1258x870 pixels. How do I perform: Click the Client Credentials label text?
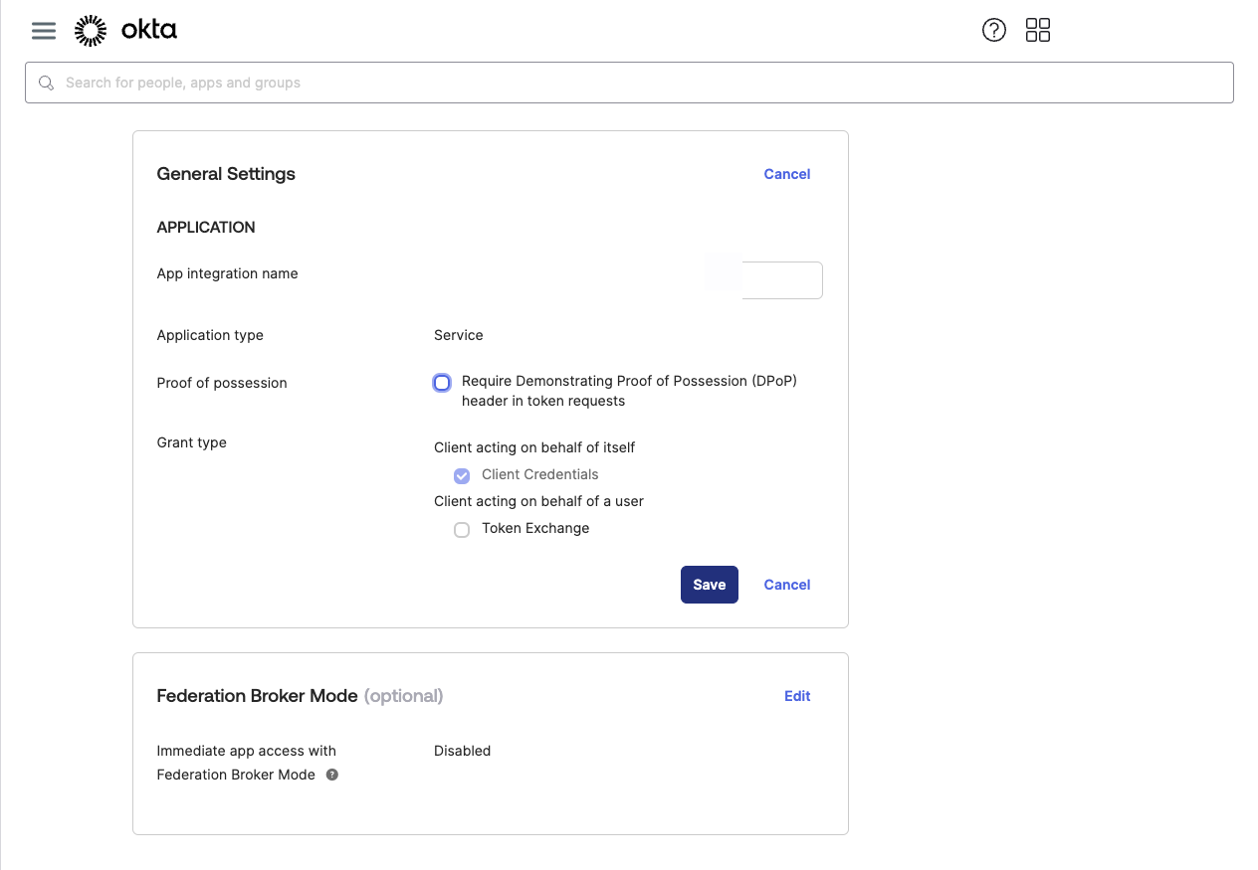pyautogui.click(x=539, y=474)
